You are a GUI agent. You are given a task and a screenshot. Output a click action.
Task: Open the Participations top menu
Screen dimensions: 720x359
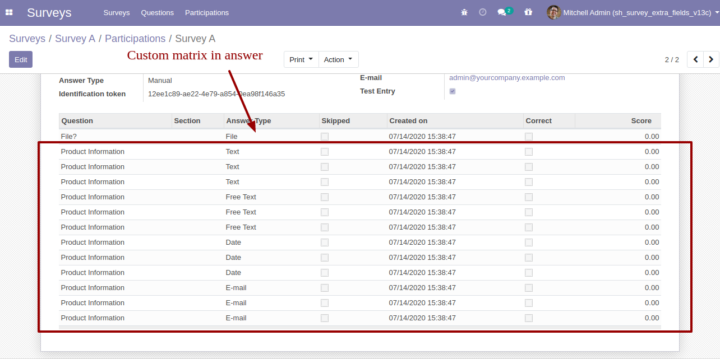(x=207, y=12)
